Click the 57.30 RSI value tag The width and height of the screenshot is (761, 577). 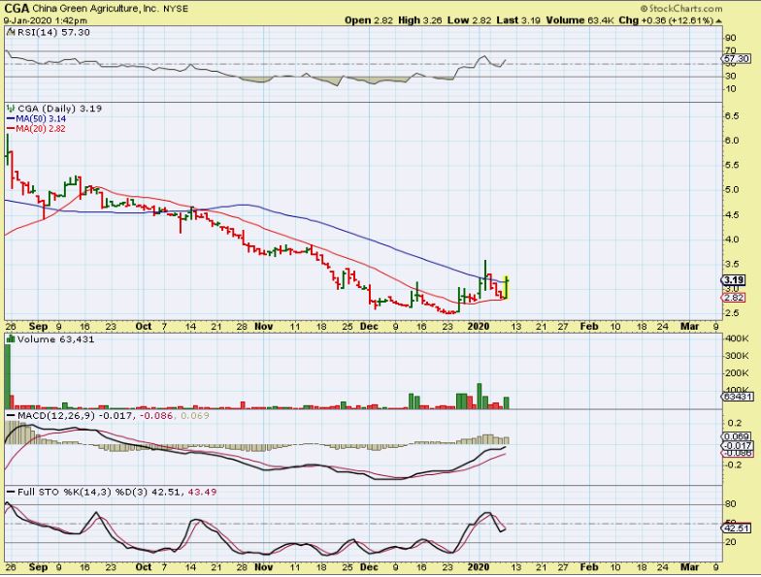point(735,59)
